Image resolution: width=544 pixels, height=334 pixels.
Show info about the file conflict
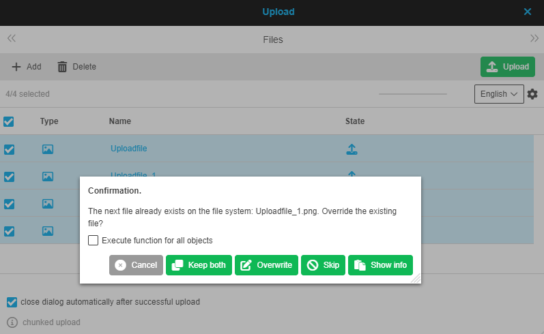(380, 265)
